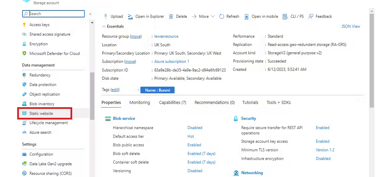Click the Delete trash icon
The image size is (376, 177).
coord(171,17)
